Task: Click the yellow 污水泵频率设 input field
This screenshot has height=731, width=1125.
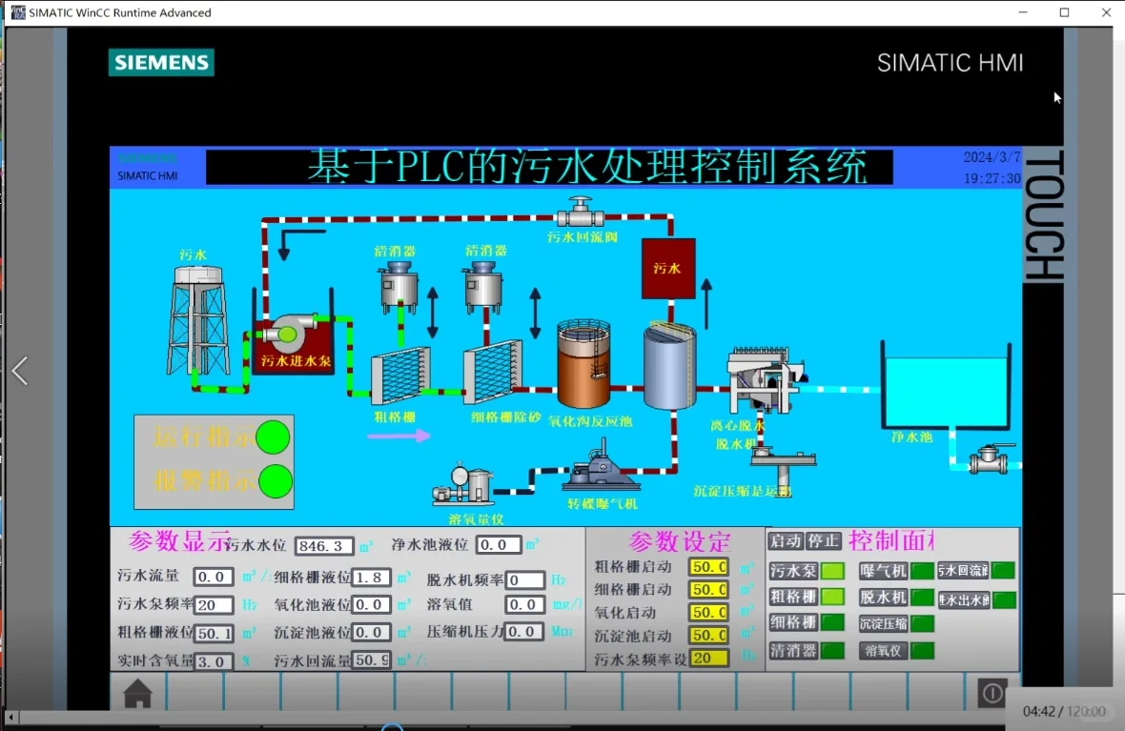Action: (x=709, y=658)
